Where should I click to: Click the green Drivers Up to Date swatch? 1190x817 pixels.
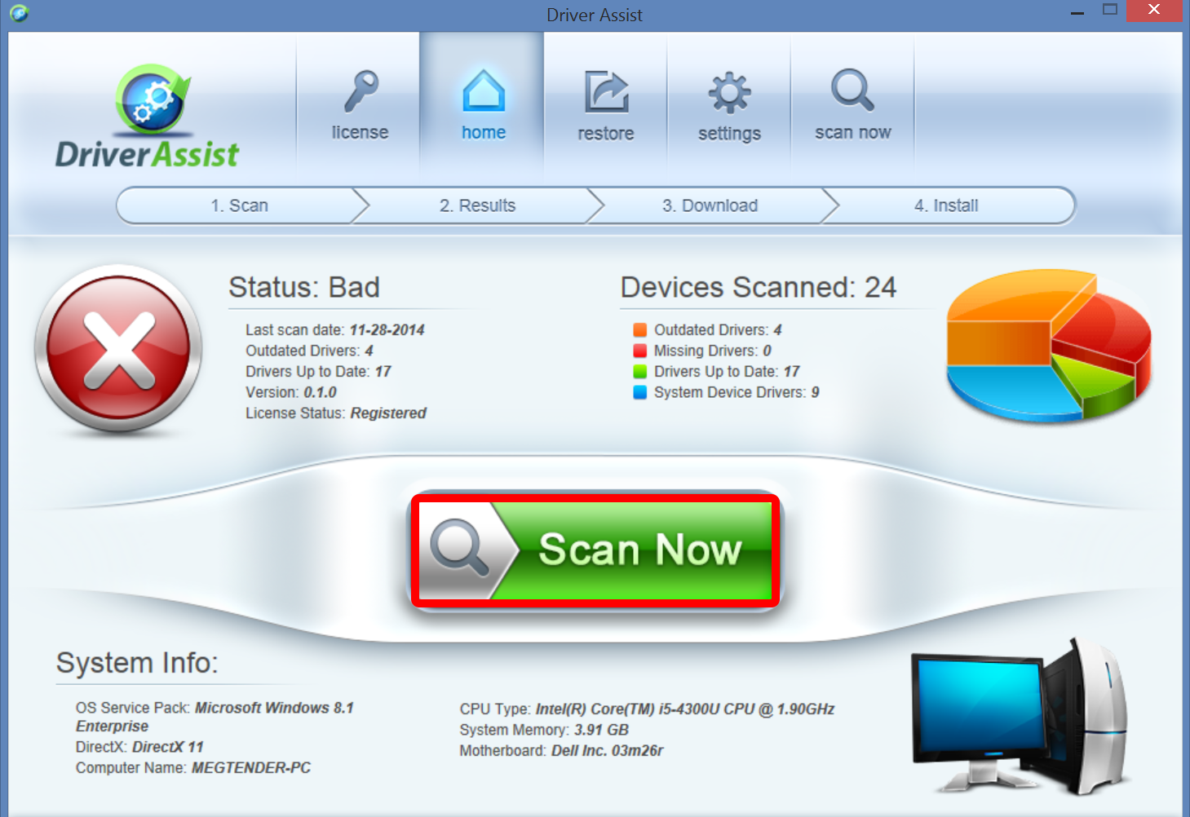point(640,371)
